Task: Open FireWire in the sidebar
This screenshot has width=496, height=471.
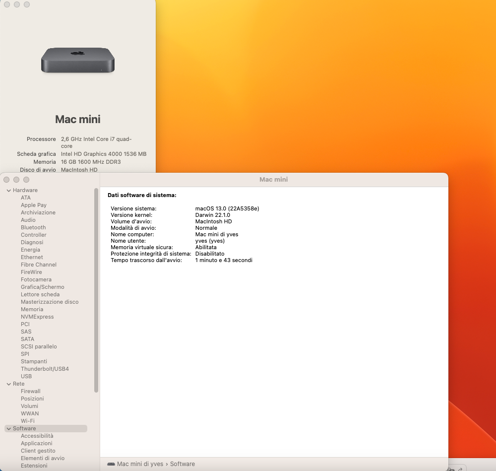Action: click(31, 272)
